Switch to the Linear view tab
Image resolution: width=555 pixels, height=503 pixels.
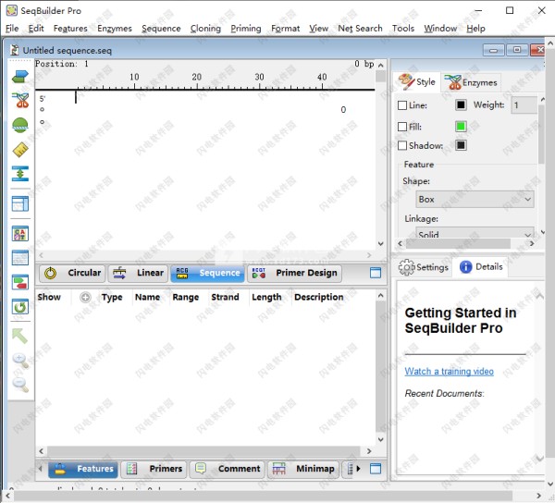(138, 273)
